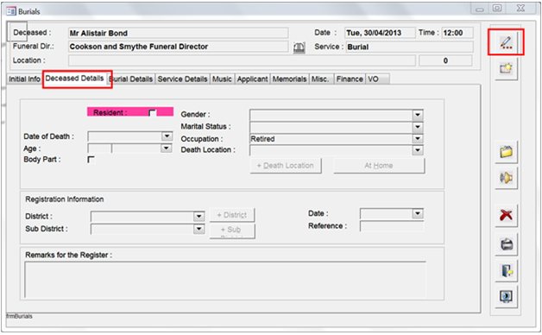Screen dimensions: 542x335
Task: Click the edit record pencil icon
Action: point(506,42)
